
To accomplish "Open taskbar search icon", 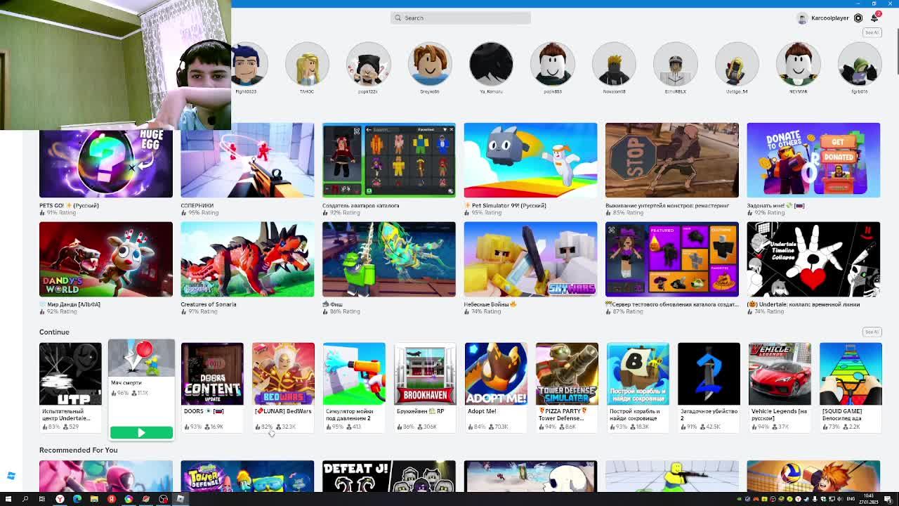I will pos(25,499).
